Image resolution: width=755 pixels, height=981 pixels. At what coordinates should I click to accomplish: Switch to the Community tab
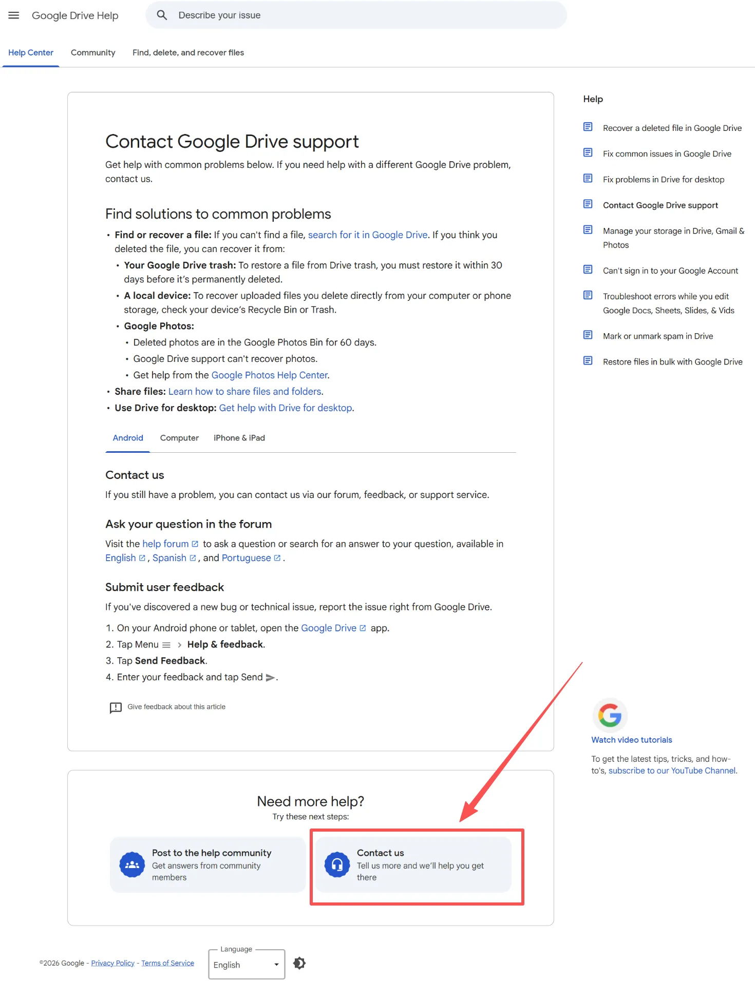coord(93,52)
